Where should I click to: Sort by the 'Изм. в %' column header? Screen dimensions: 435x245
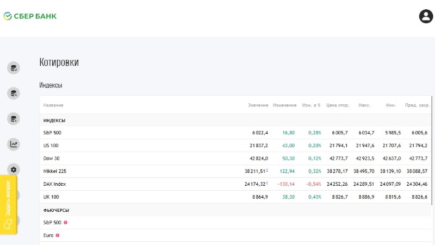coord(311,105)
